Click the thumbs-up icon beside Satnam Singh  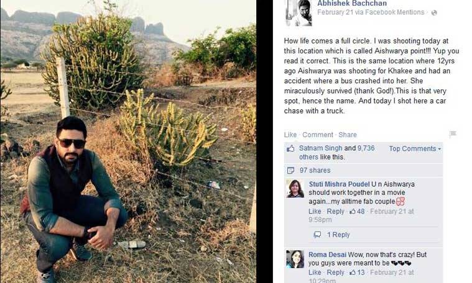tap(290, 149)
